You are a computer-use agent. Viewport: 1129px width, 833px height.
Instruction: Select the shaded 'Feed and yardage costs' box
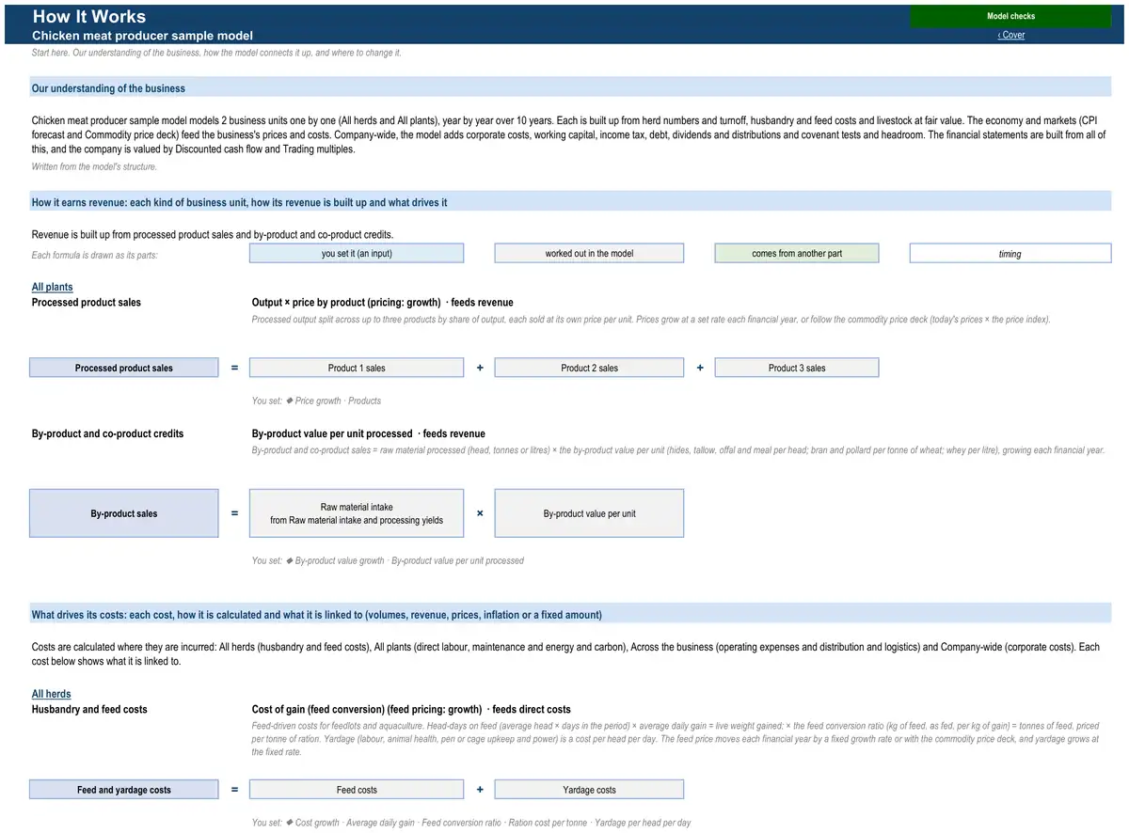(124, 790)
